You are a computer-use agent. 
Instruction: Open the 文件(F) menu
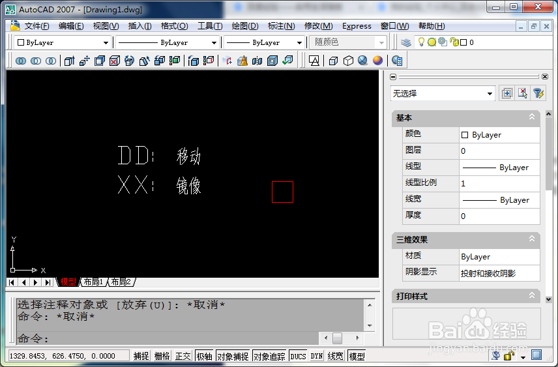[x=37, y=26]
